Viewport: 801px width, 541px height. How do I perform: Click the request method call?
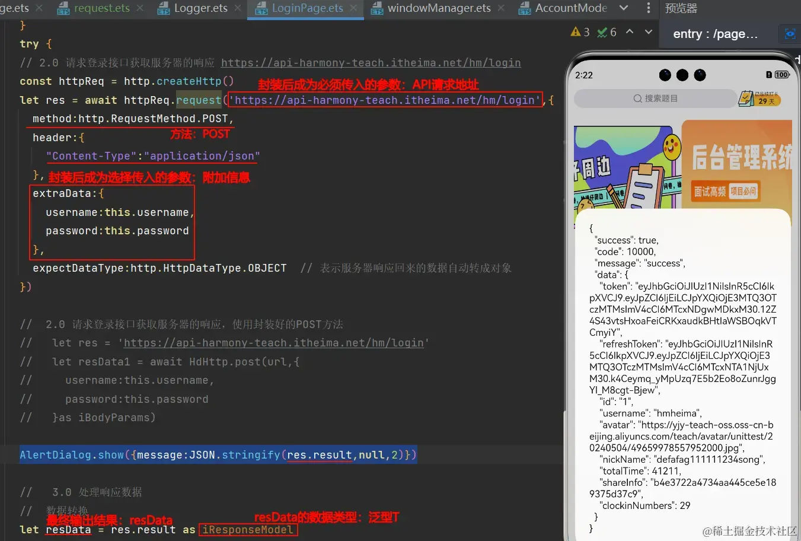tap(199, 100)
